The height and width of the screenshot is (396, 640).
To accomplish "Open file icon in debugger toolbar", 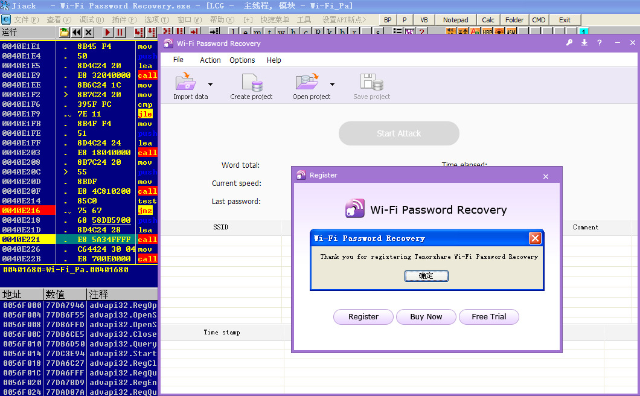I will [64, 32].
